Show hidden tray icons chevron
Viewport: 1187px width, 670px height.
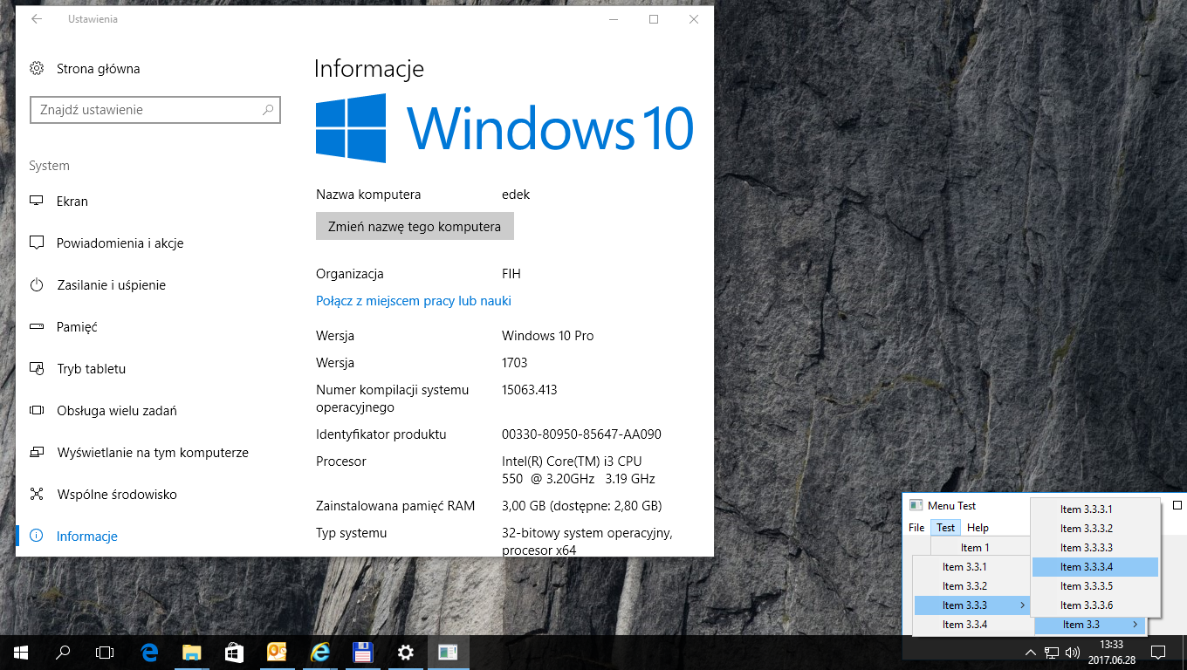tap(1031, 653)
